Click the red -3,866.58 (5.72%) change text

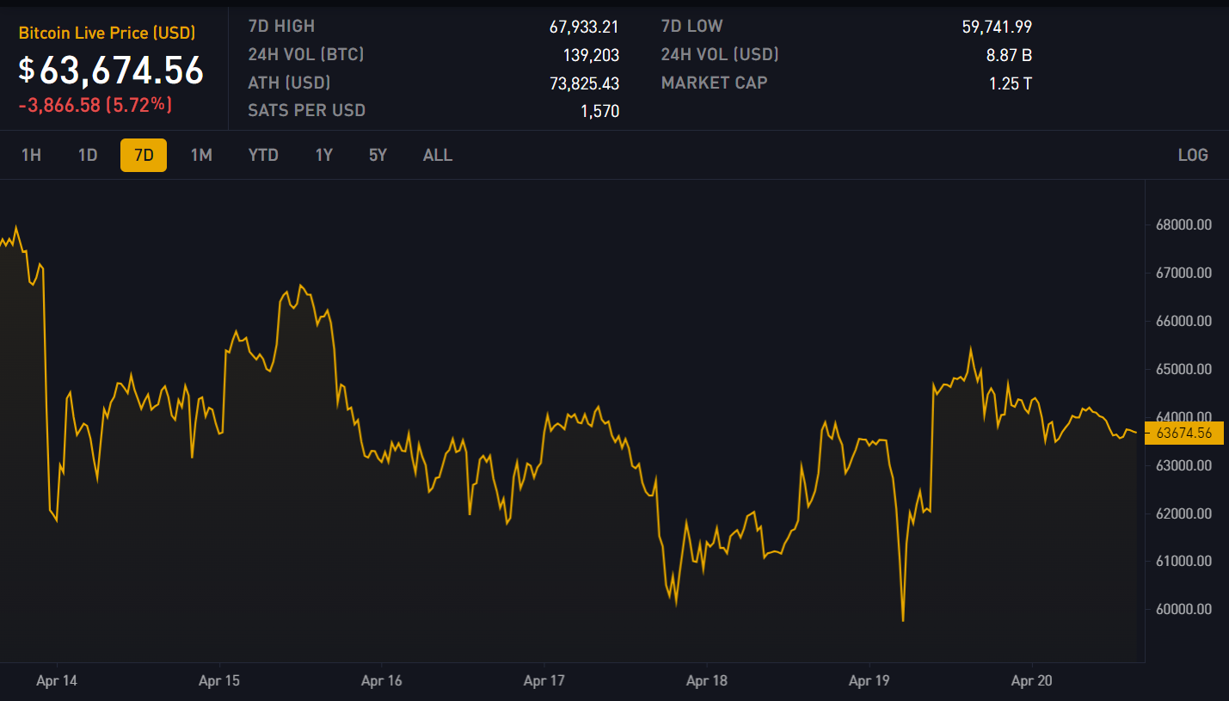coord(95,105)
